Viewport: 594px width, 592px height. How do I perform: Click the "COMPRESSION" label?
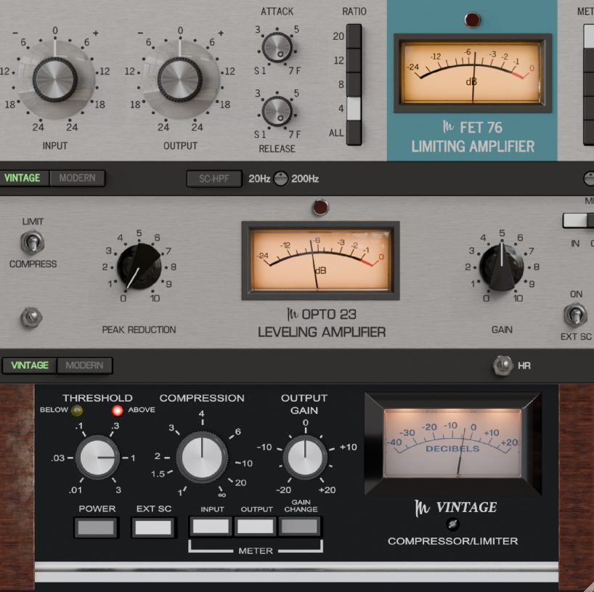[202, 398]
